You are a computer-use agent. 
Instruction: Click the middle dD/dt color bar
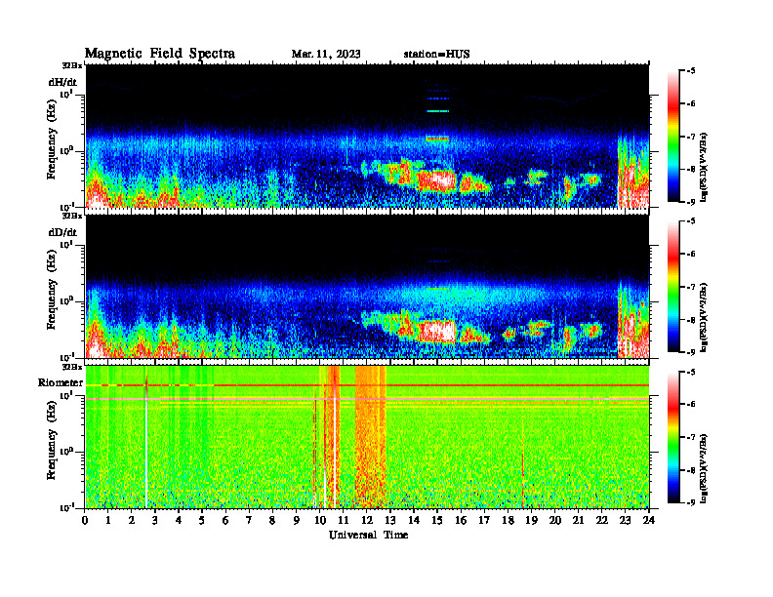[x=673, y=287]
